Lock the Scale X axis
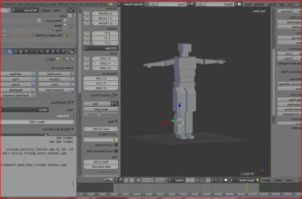 [87, 58]
